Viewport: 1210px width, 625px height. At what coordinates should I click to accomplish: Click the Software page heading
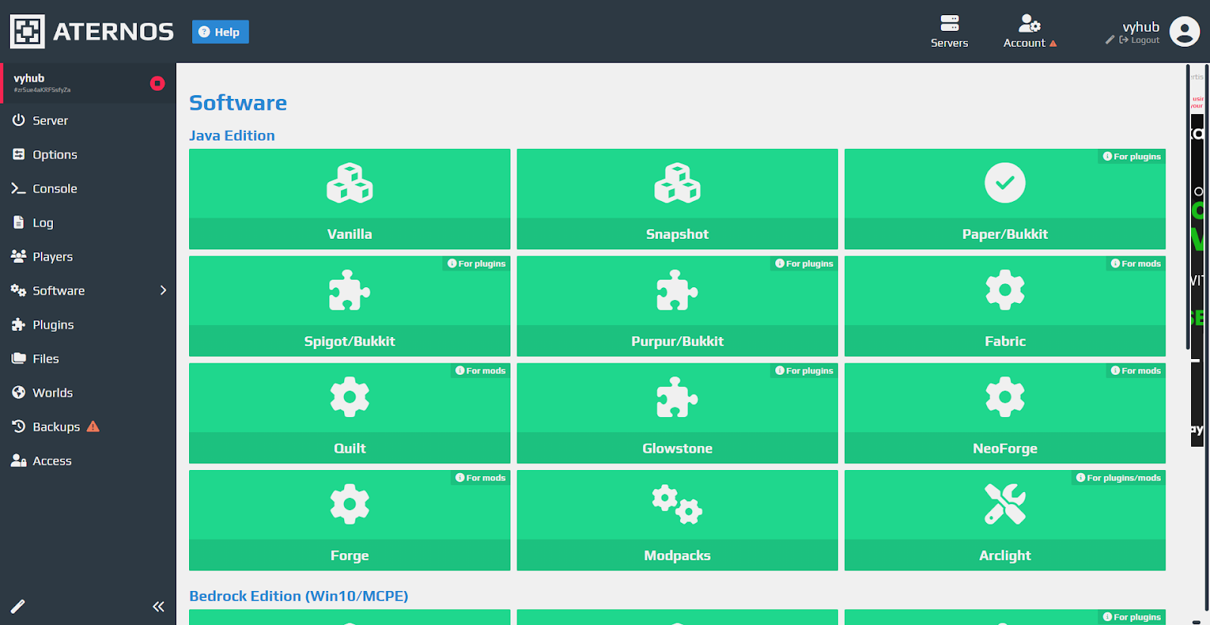(x=238, y=102)
